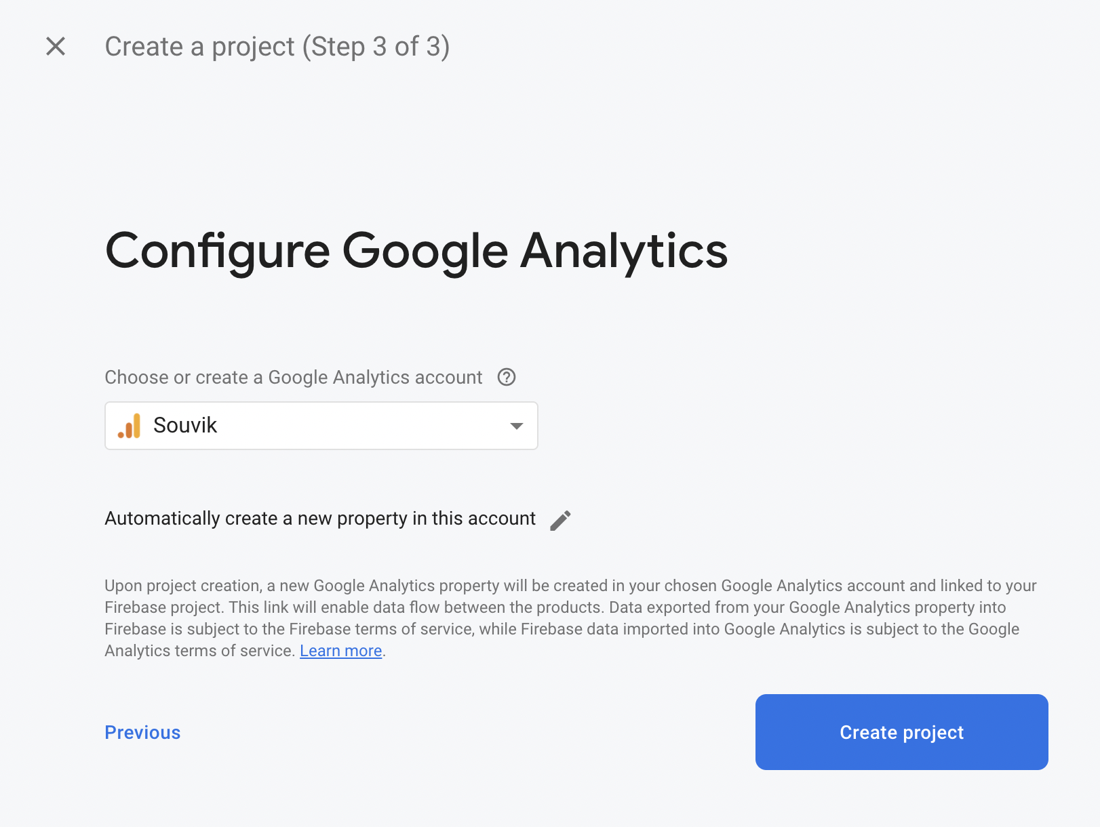1100x827 pixels.
Task: Close the Create a project dialog
Action: click(x=56, y=46)
